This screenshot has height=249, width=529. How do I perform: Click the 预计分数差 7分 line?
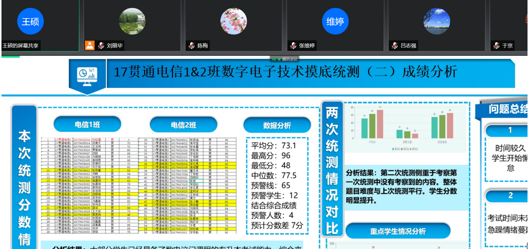(277, 225)
